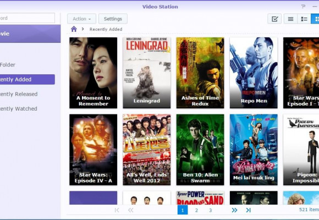319x220 pixels.
Task: Open Mei lai muk ling poster
Action: 254,150
